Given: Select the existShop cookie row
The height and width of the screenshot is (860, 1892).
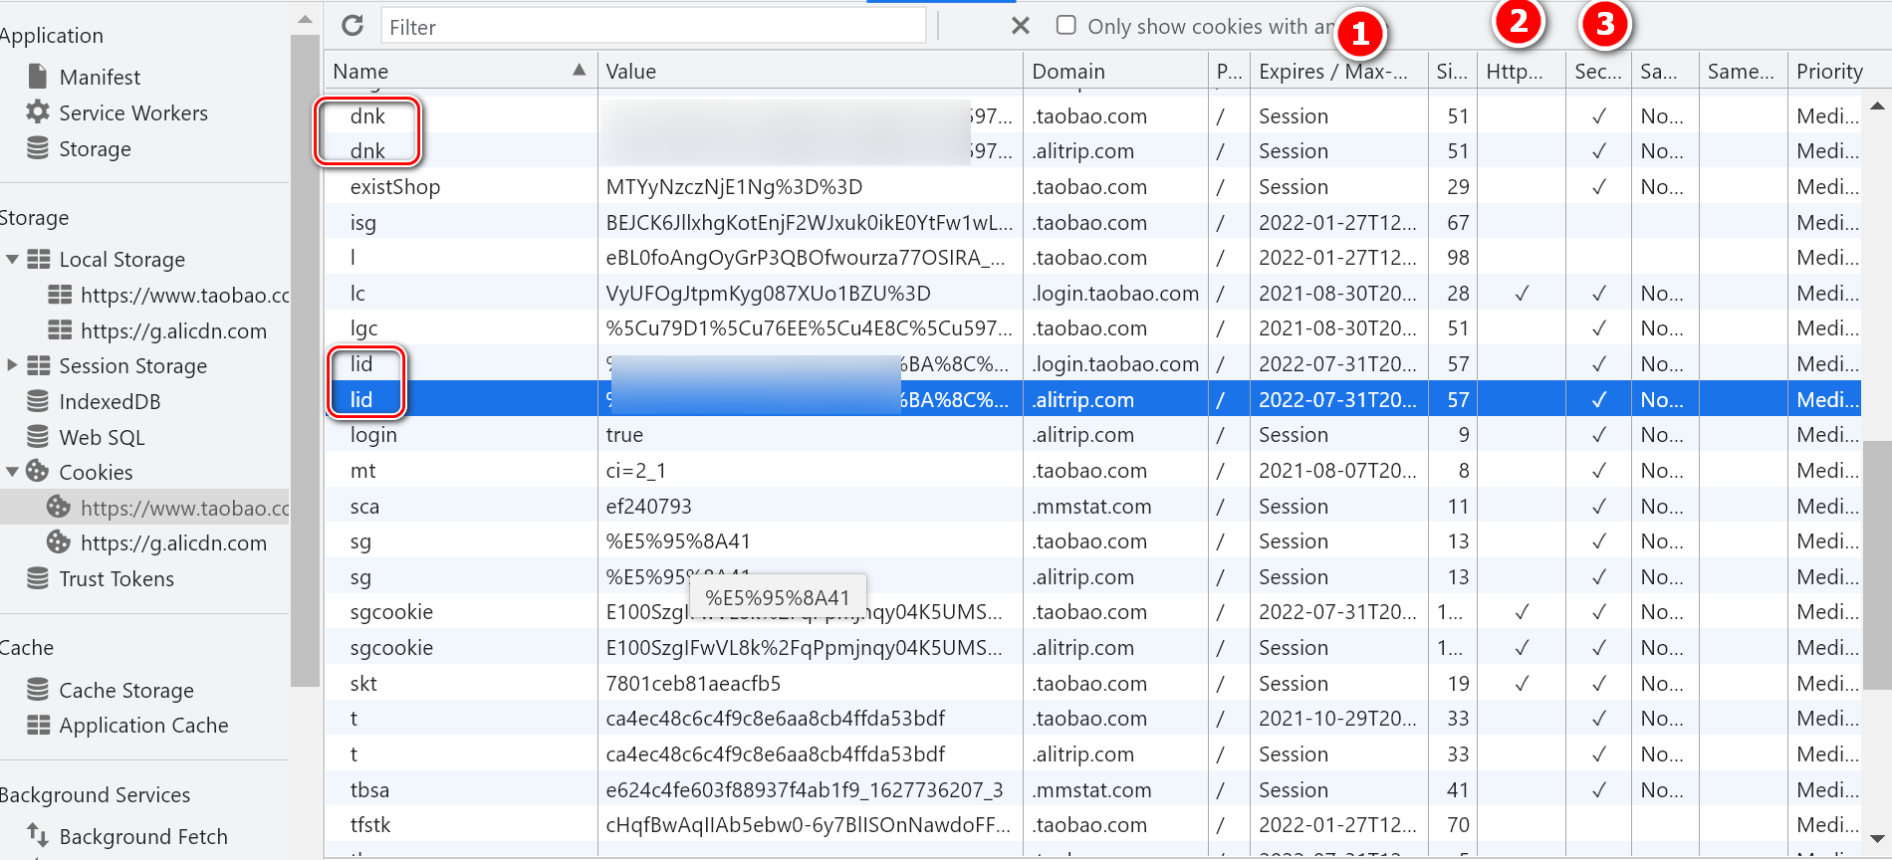Looking at the screenshot, I should [x=1091, y=186].
